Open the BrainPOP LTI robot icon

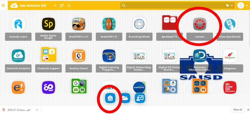[x=109, y=24]
